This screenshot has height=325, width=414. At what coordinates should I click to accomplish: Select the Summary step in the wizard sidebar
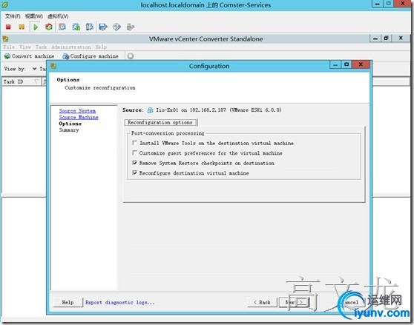pyautogui.click(x=69, y=130)
